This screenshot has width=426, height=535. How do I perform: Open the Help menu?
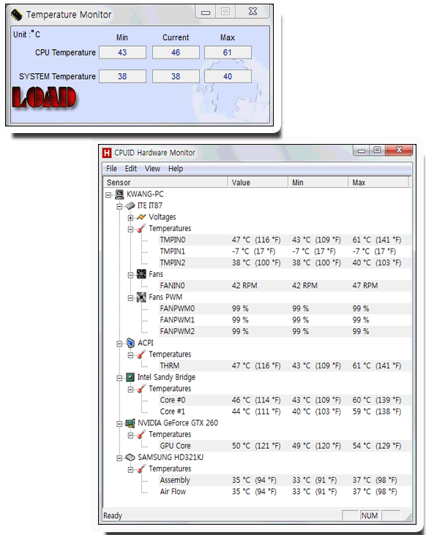[176, 169]
